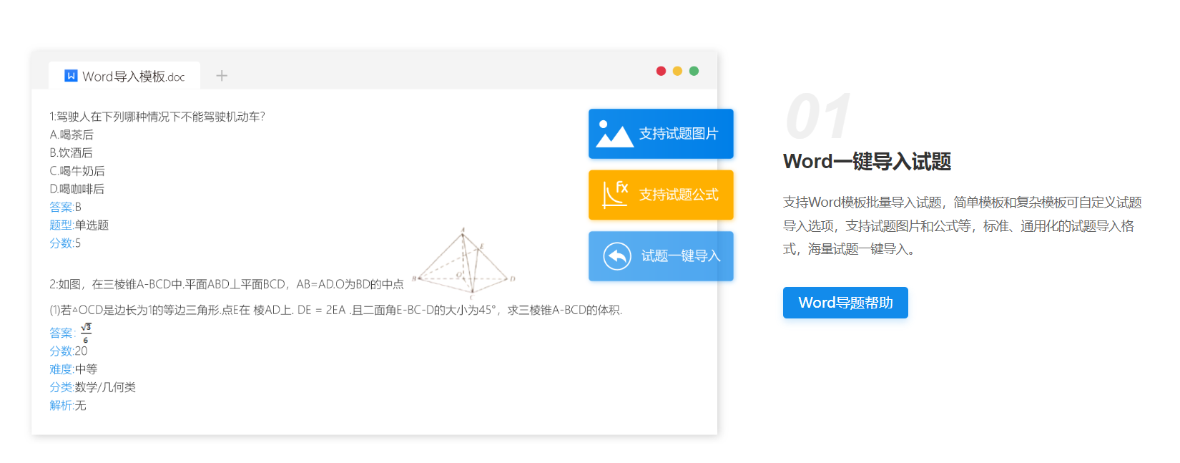This screenshot has width=1180, height=463.
Task: Click the Fx formula icon
Action: 614,194
